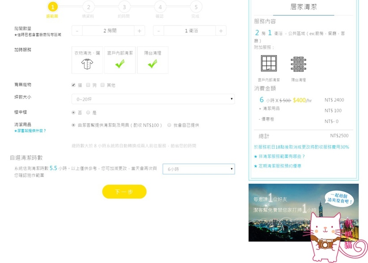This screenshot has height=263, width=368.
Task: Check the 狗 pet checkbox
Action: [x=88, y=85]
